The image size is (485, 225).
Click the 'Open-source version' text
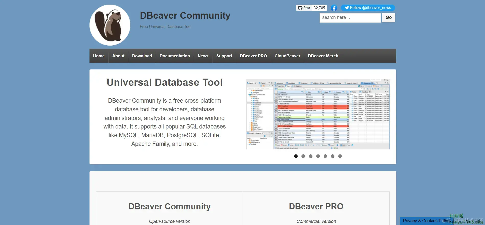(x=170, y=221)
